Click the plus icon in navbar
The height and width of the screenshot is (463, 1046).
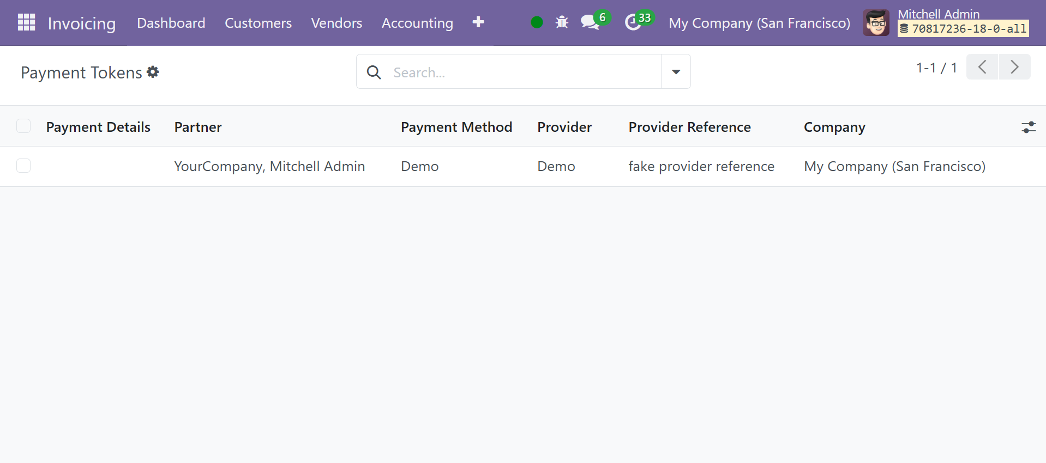[478, 22]
